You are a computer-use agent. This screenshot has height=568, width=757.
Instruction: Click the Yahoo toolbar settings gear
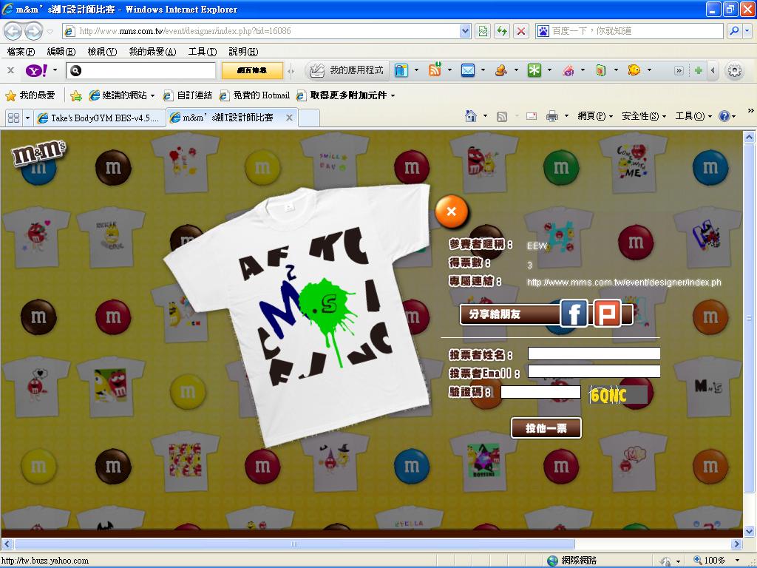click(734, 70)
